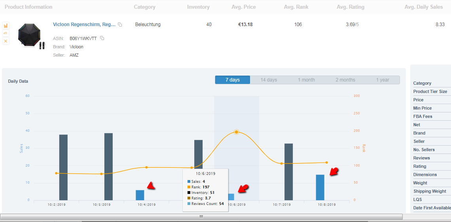
Task: Switch to 14 days range
Action: point(269,80)
